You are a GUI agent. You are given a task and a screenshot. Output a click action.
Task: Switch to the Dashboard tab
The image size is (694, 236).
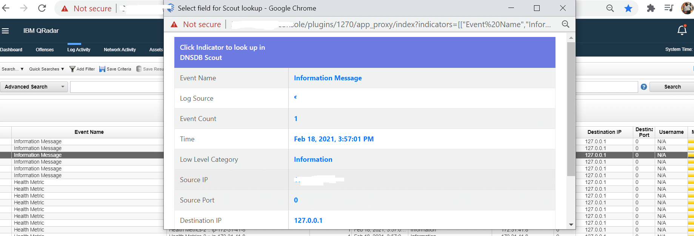pos(11,49)
